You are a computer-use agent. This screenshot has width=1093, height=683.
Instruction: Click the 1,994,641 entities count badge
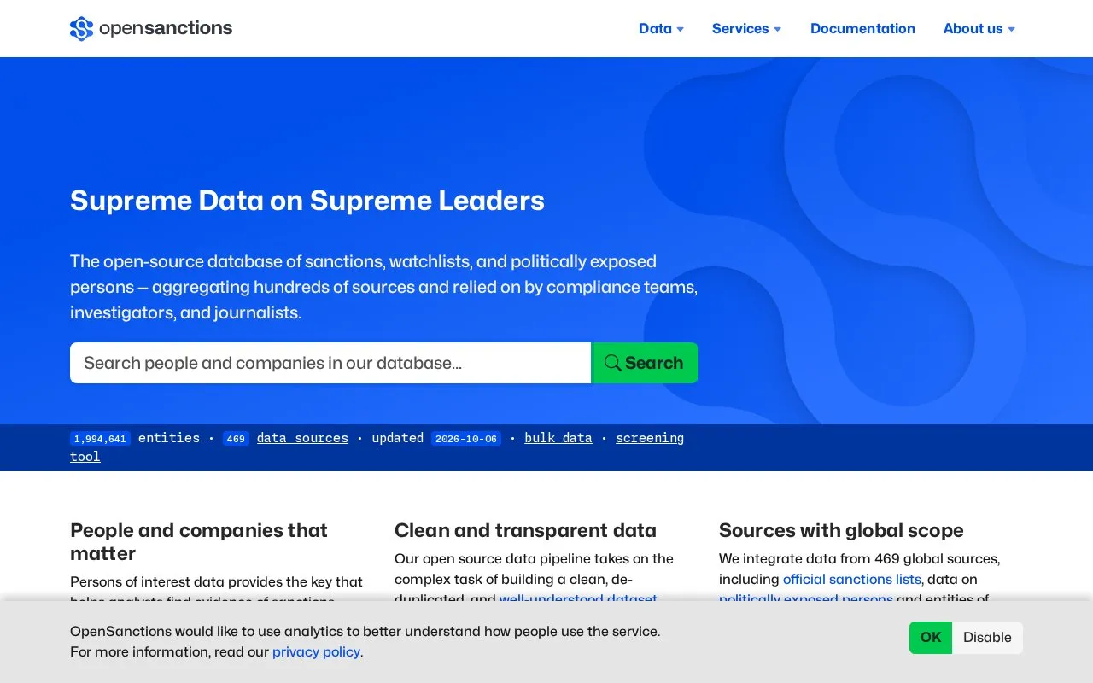tap(100, 439)
